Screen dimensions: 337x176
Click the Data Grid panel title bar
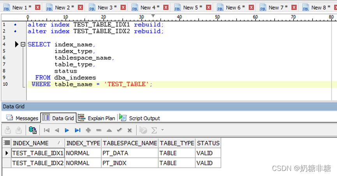tap(169, 106)
